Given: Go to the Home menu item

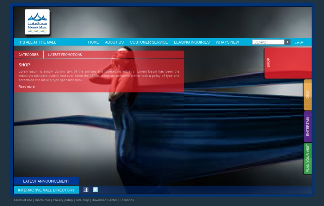Looking at the screenshot, I should 93,42.
